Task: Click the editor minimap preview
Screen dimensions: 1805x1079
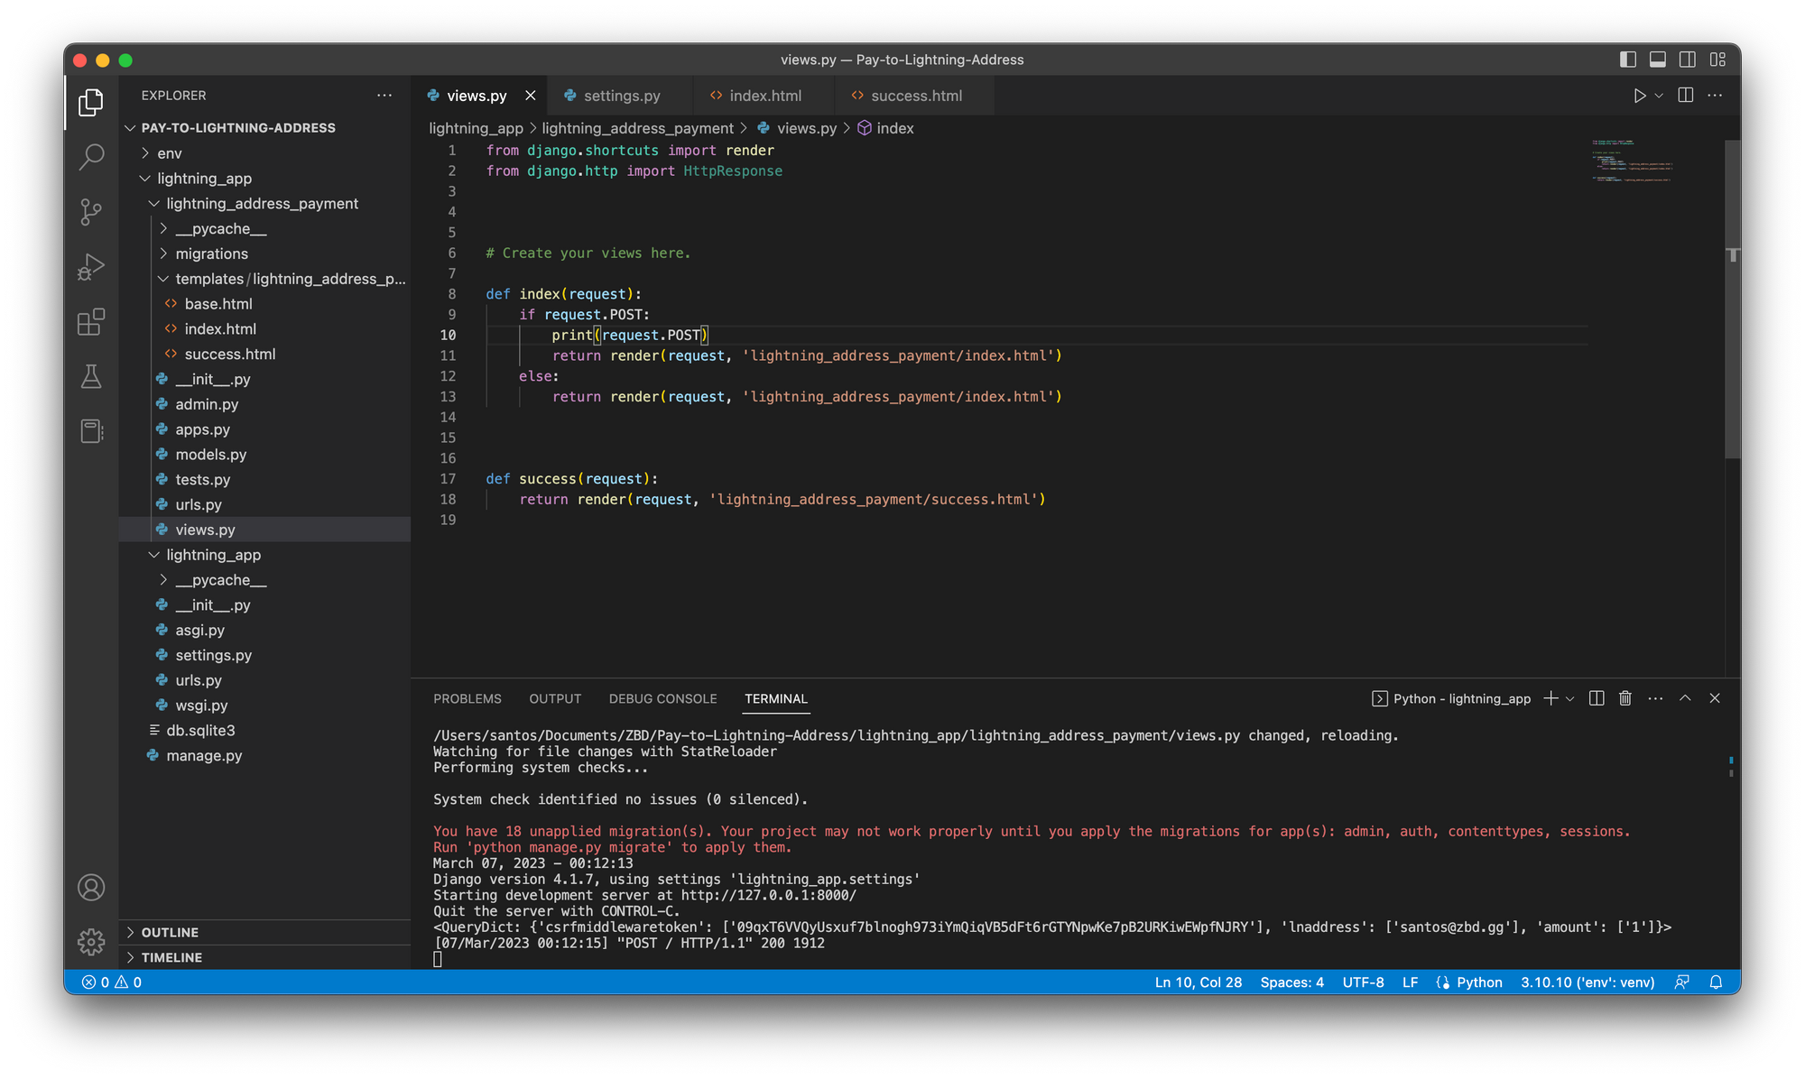Action: 1633,161
